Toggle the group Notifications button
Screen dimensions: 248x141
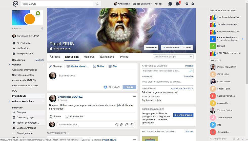[171, 48]
